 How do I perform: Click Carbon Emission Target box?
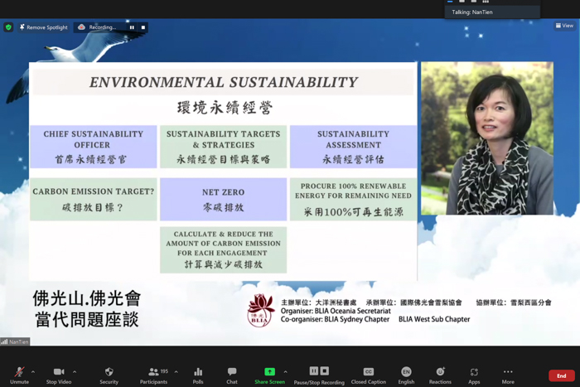[x=93, y=200]
